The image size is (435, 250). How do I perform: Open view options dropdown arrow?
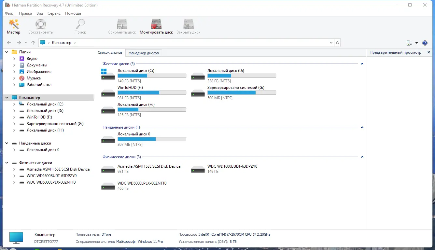point(416,43)
